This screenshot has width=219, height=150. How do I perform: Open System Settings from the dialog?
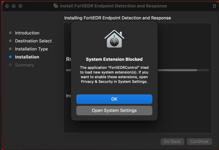tap(114, 110)
